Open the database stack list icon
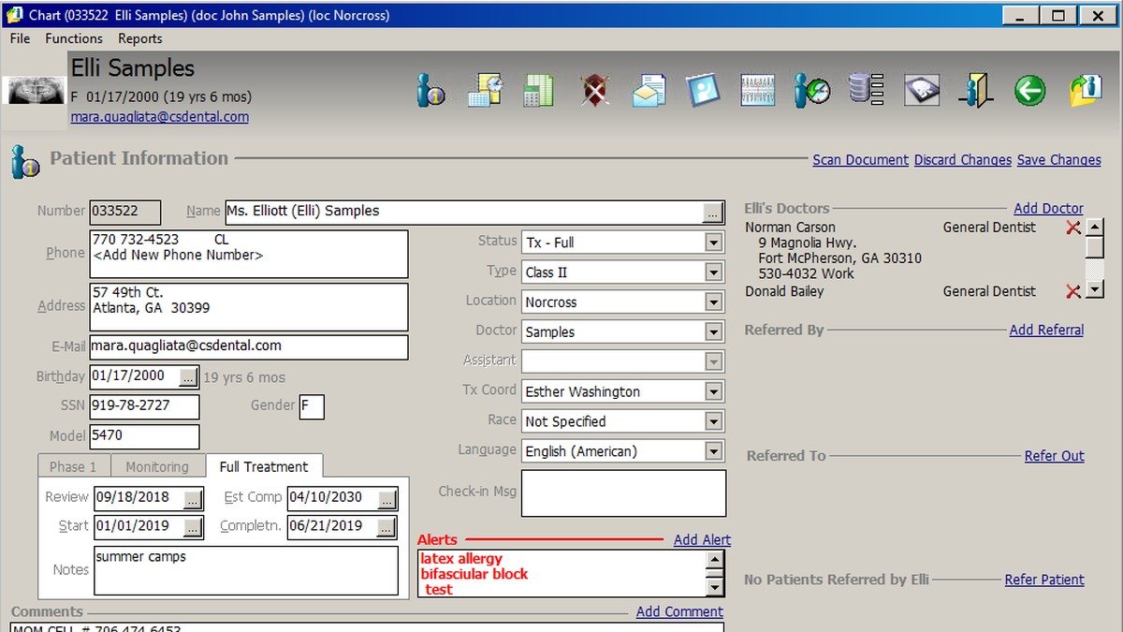1123x632 pixels. click(x=866, y=91)
